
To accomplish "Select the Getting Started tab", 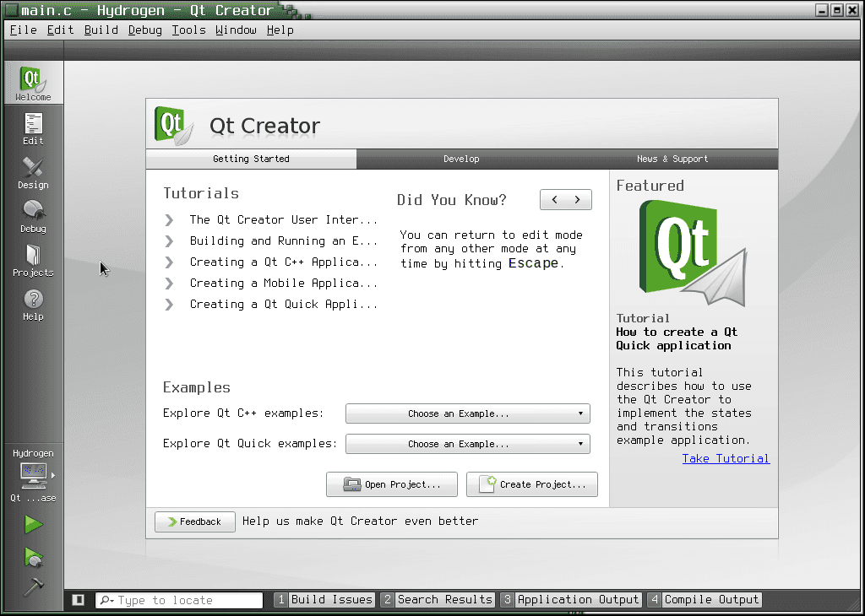I will click(x=251, y=159).
